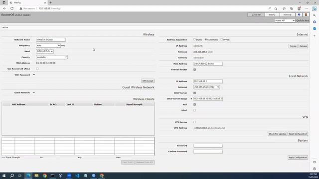
Task: Open the Frequency dropdown
Action: [48, 45]
